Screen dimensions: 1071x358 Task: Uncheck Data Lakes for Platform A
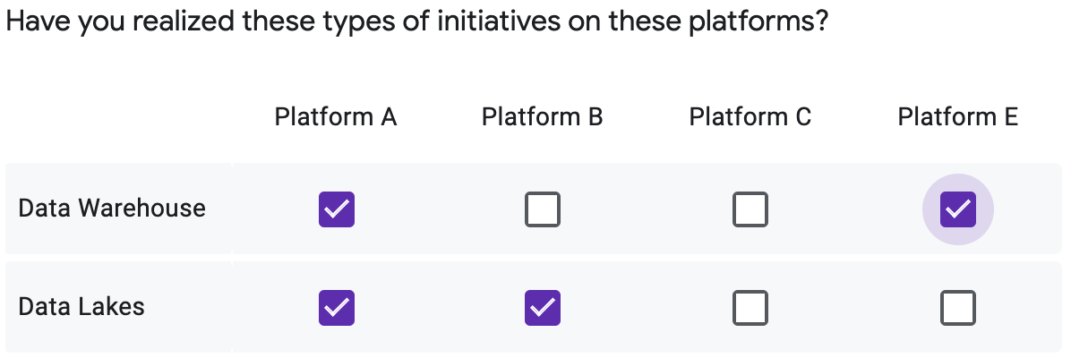pyautogui.click(x=337, y=308)
